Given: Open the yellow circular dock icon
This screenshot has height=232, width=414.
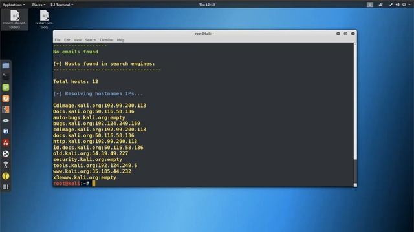Looking at the screenshot, I should [x=6, y=176].
